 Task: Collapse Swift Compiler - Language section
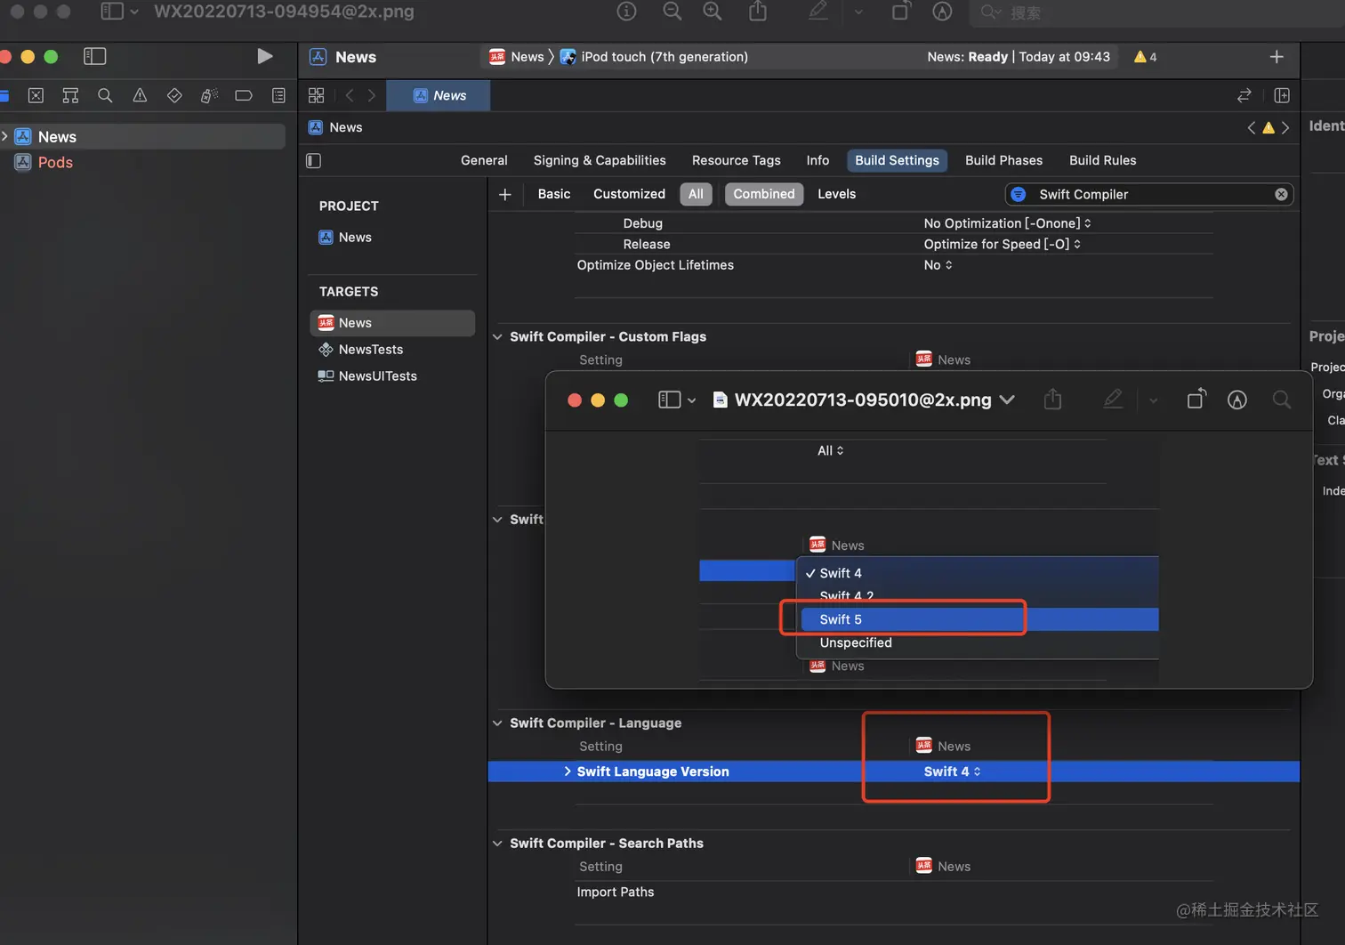pos(497,723)
